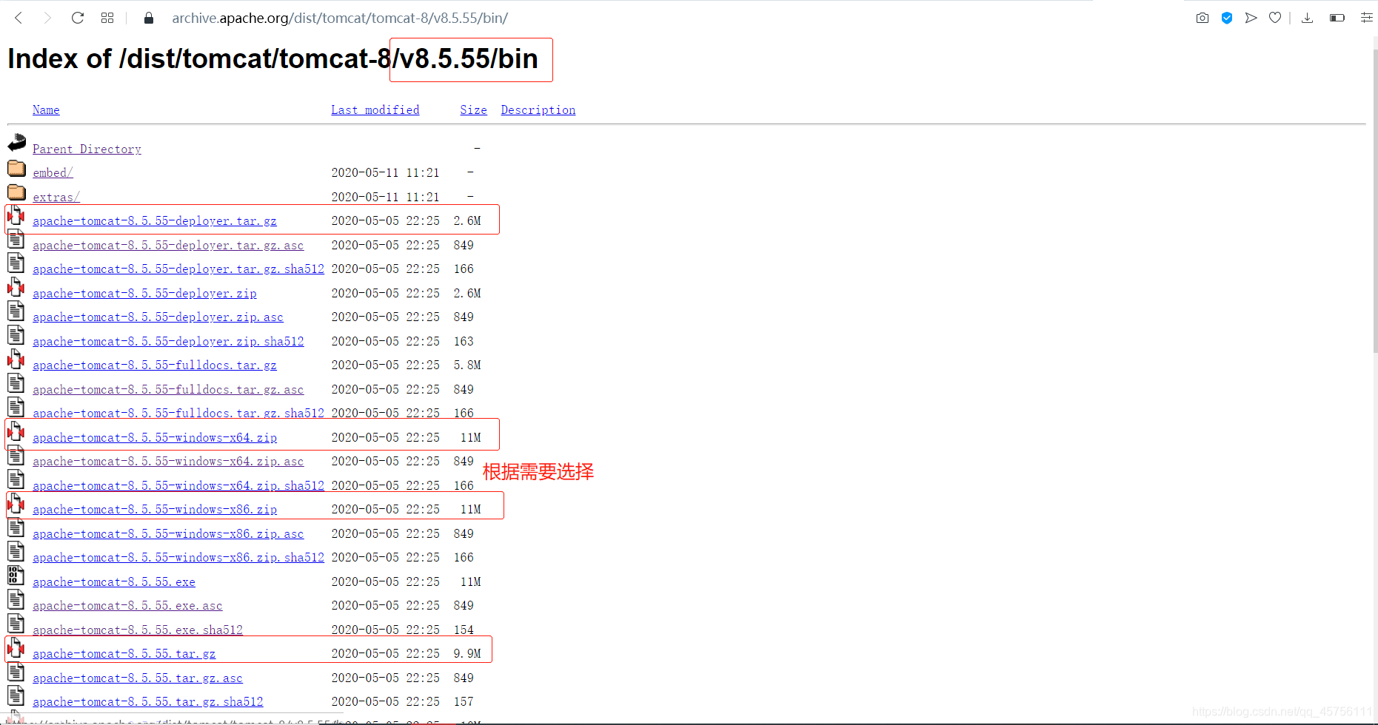The image size is (1378, 725).
Task: Click archive icon beside apache-tomcat-8.5.55.tar.gz
Action: pos(16,648)
